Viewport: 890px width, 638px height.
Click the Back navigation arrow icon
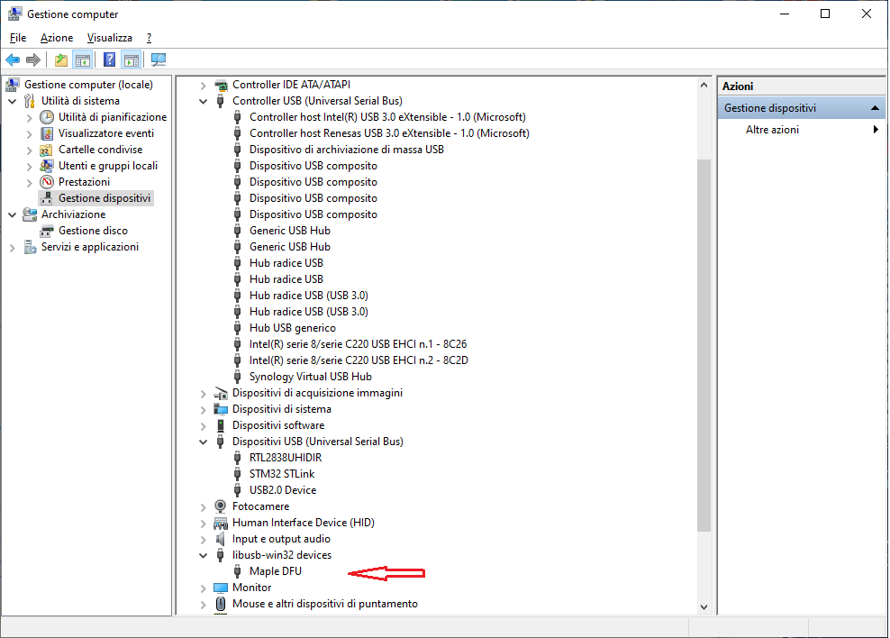pos(12,59)
